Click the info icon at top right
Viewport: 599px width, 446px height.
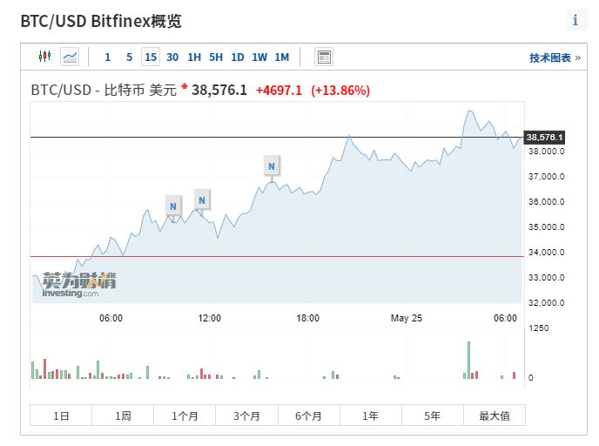coord(575,20)
